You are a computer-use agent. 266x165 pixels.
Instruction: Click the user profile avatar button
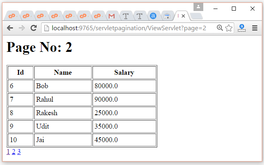click(x=198, y=7)
